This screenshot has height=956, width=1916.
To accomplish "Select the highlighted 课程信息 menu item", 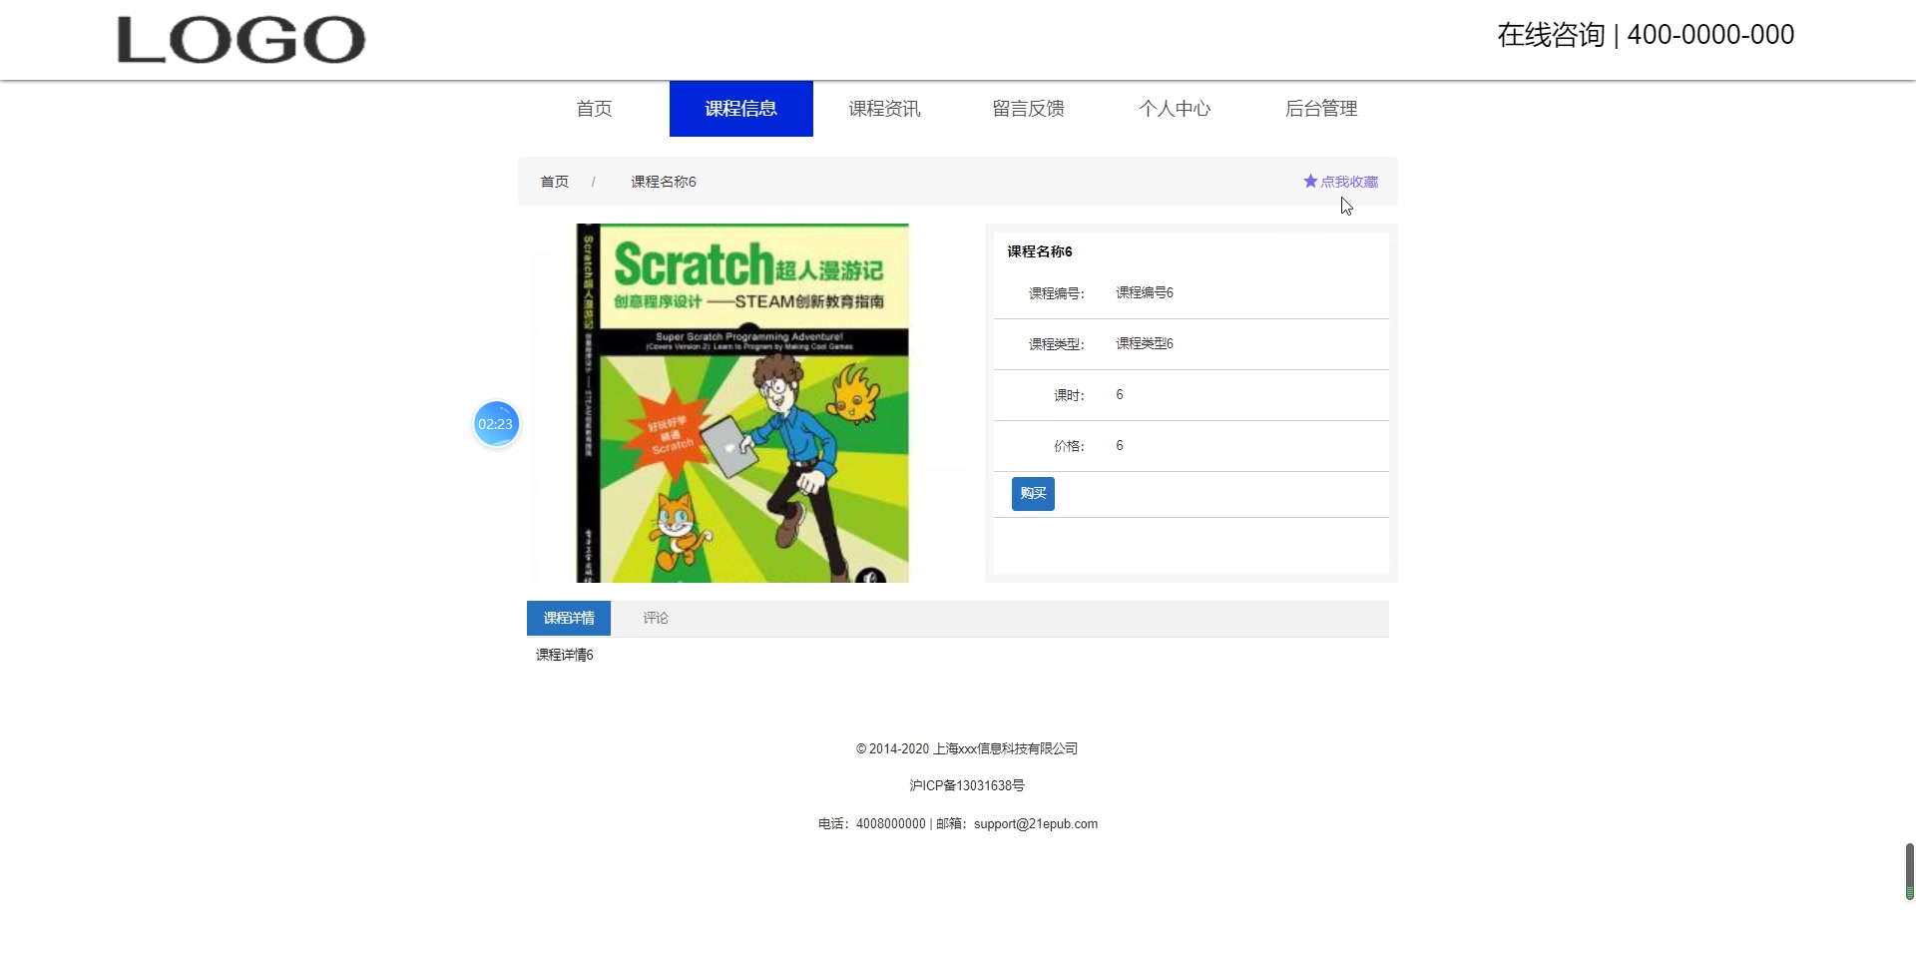I will click(740, 109).
